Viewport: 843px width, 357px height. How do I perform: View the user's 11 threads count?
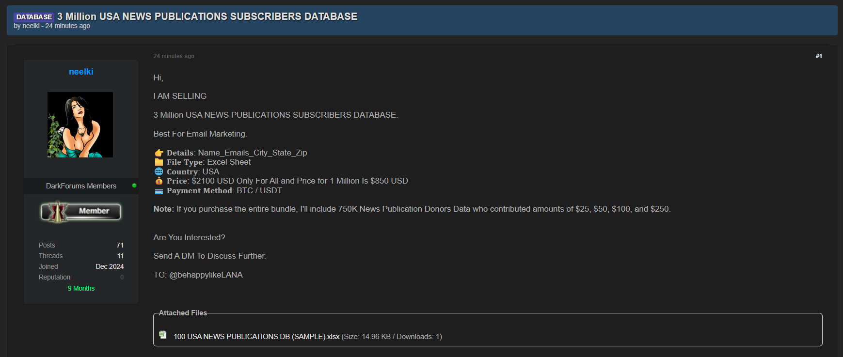[x=120, y=256]
